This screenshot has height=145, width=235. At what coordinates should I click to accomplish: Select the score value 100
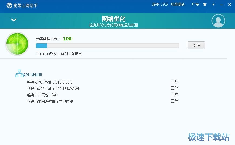67,39
